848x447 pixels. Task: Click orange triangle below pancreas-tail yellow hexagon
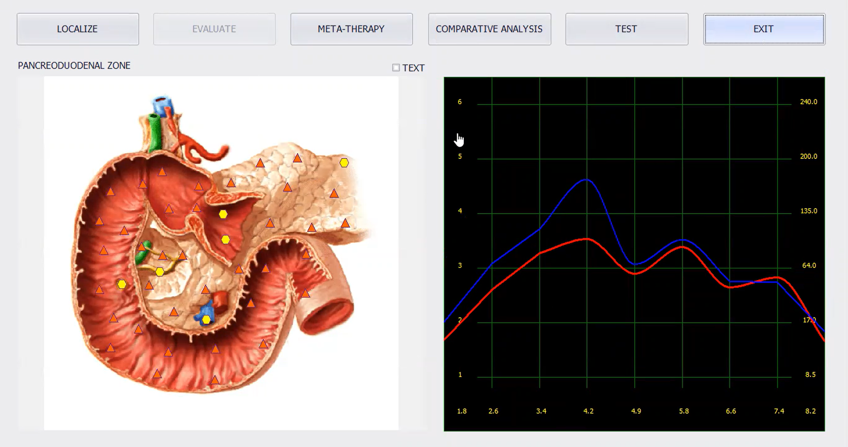[x=334, y=193]
